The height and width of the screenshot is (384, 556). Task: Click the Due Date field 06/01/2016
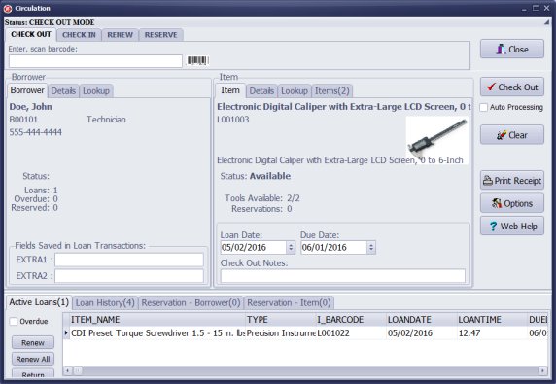tap(333, 247)
